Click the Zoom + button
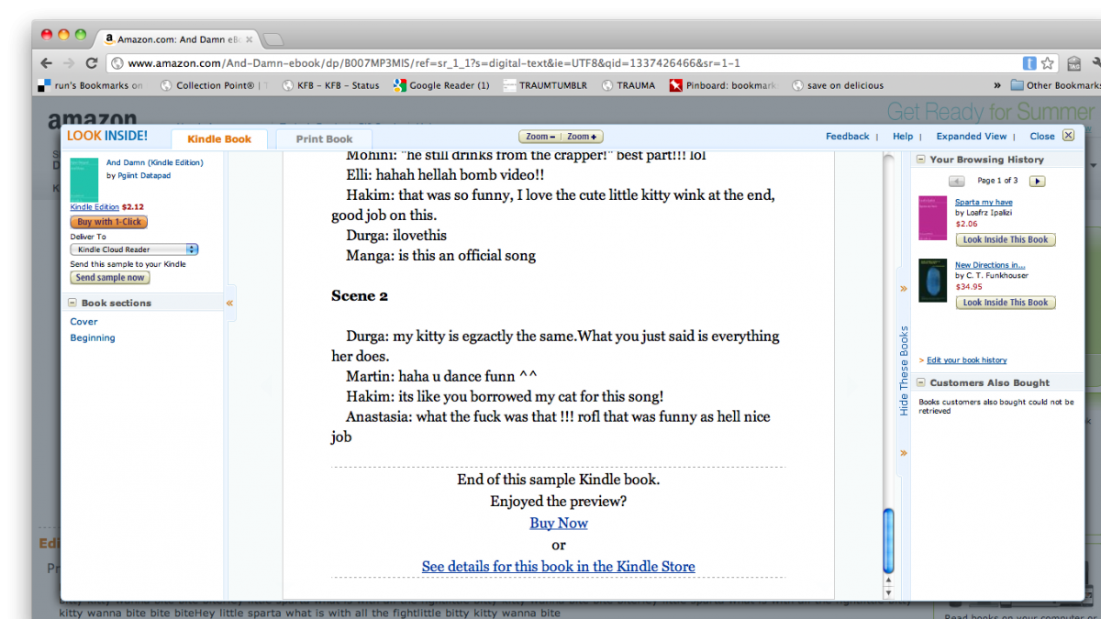This screenshot has height=619, width=1101. pyautogui.click(x=582, y=137)
